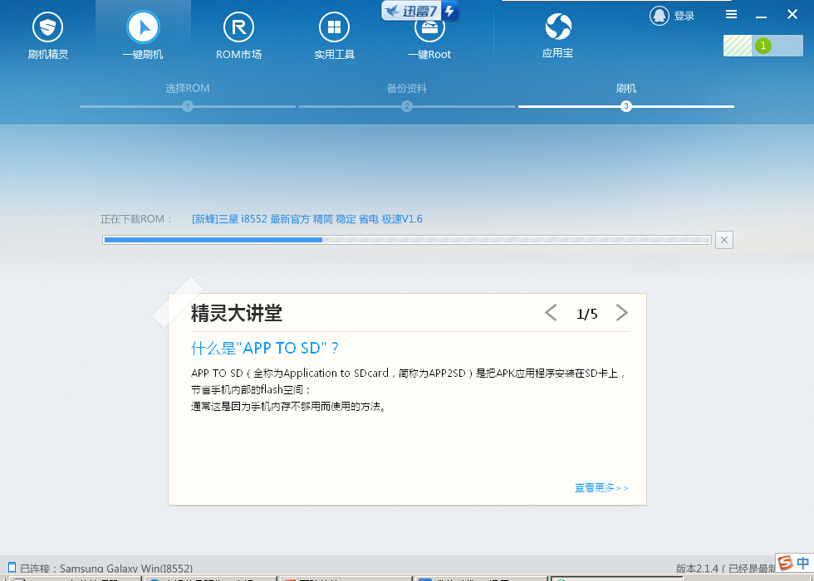814x581 pixels.
Task: Open the downloading ROM name link
Action: tap(307, 218)
